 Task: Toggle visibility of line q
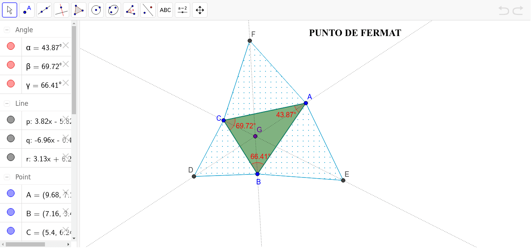(x=11, y=138)
